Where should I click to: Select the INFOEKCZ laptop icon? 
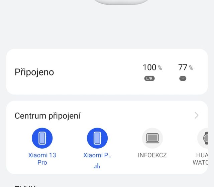[x=152, y=138]
